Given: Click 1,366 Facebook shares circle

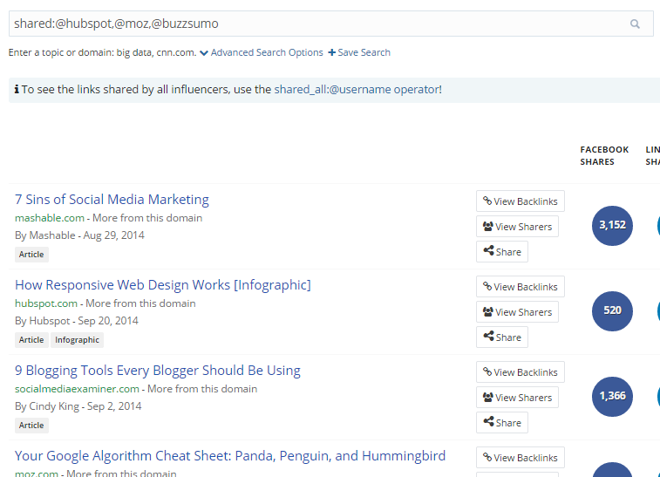Looking at the screenshot, I should (x=612, y=397).
